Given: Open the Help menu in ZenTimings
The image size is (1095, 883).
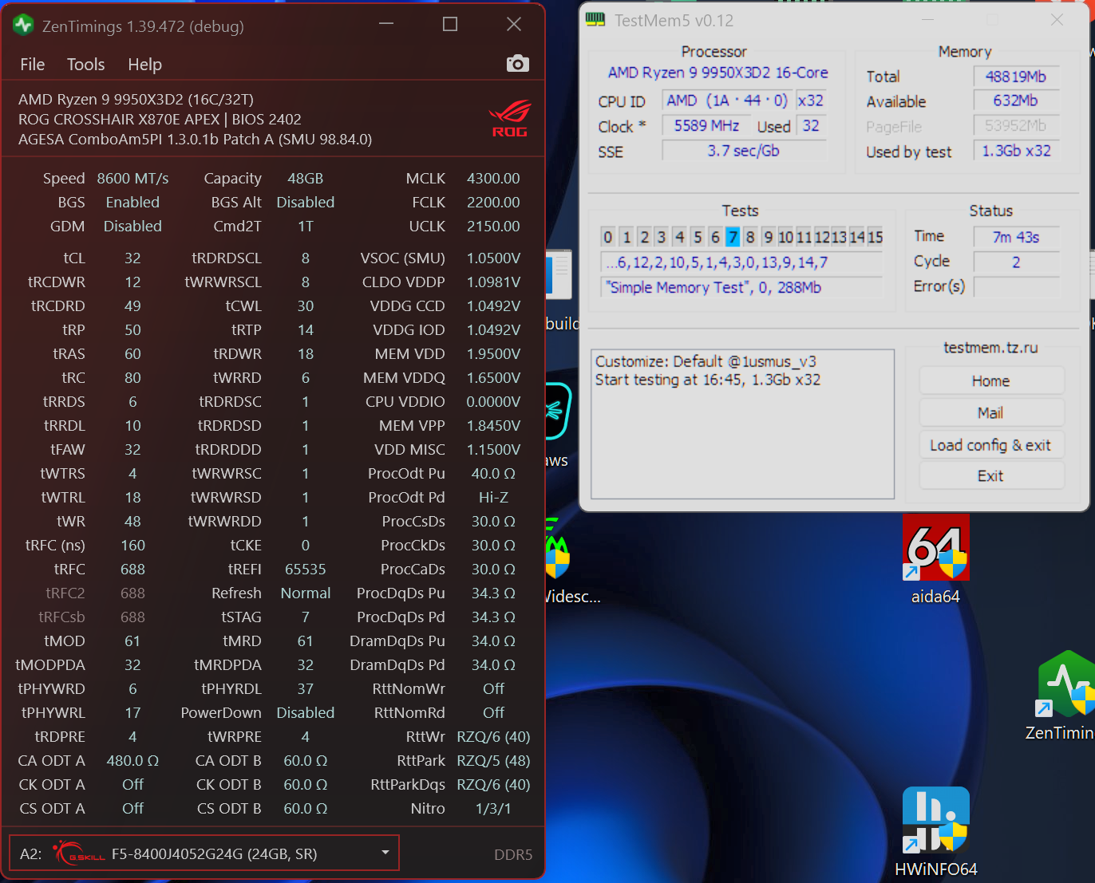Looking at the screenshot, I should pyautogui.click(x=144, y=65).
